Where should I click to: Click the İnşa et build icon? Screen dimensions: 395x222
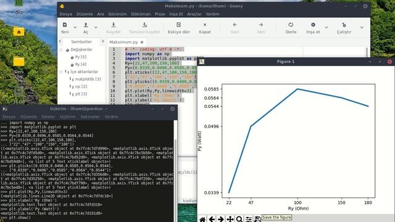pos(313,25)
